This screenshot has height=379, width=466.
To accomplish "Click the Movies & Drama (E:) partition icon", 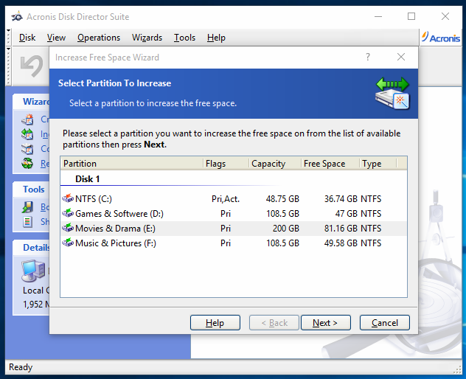I will [x=68, y=228].
